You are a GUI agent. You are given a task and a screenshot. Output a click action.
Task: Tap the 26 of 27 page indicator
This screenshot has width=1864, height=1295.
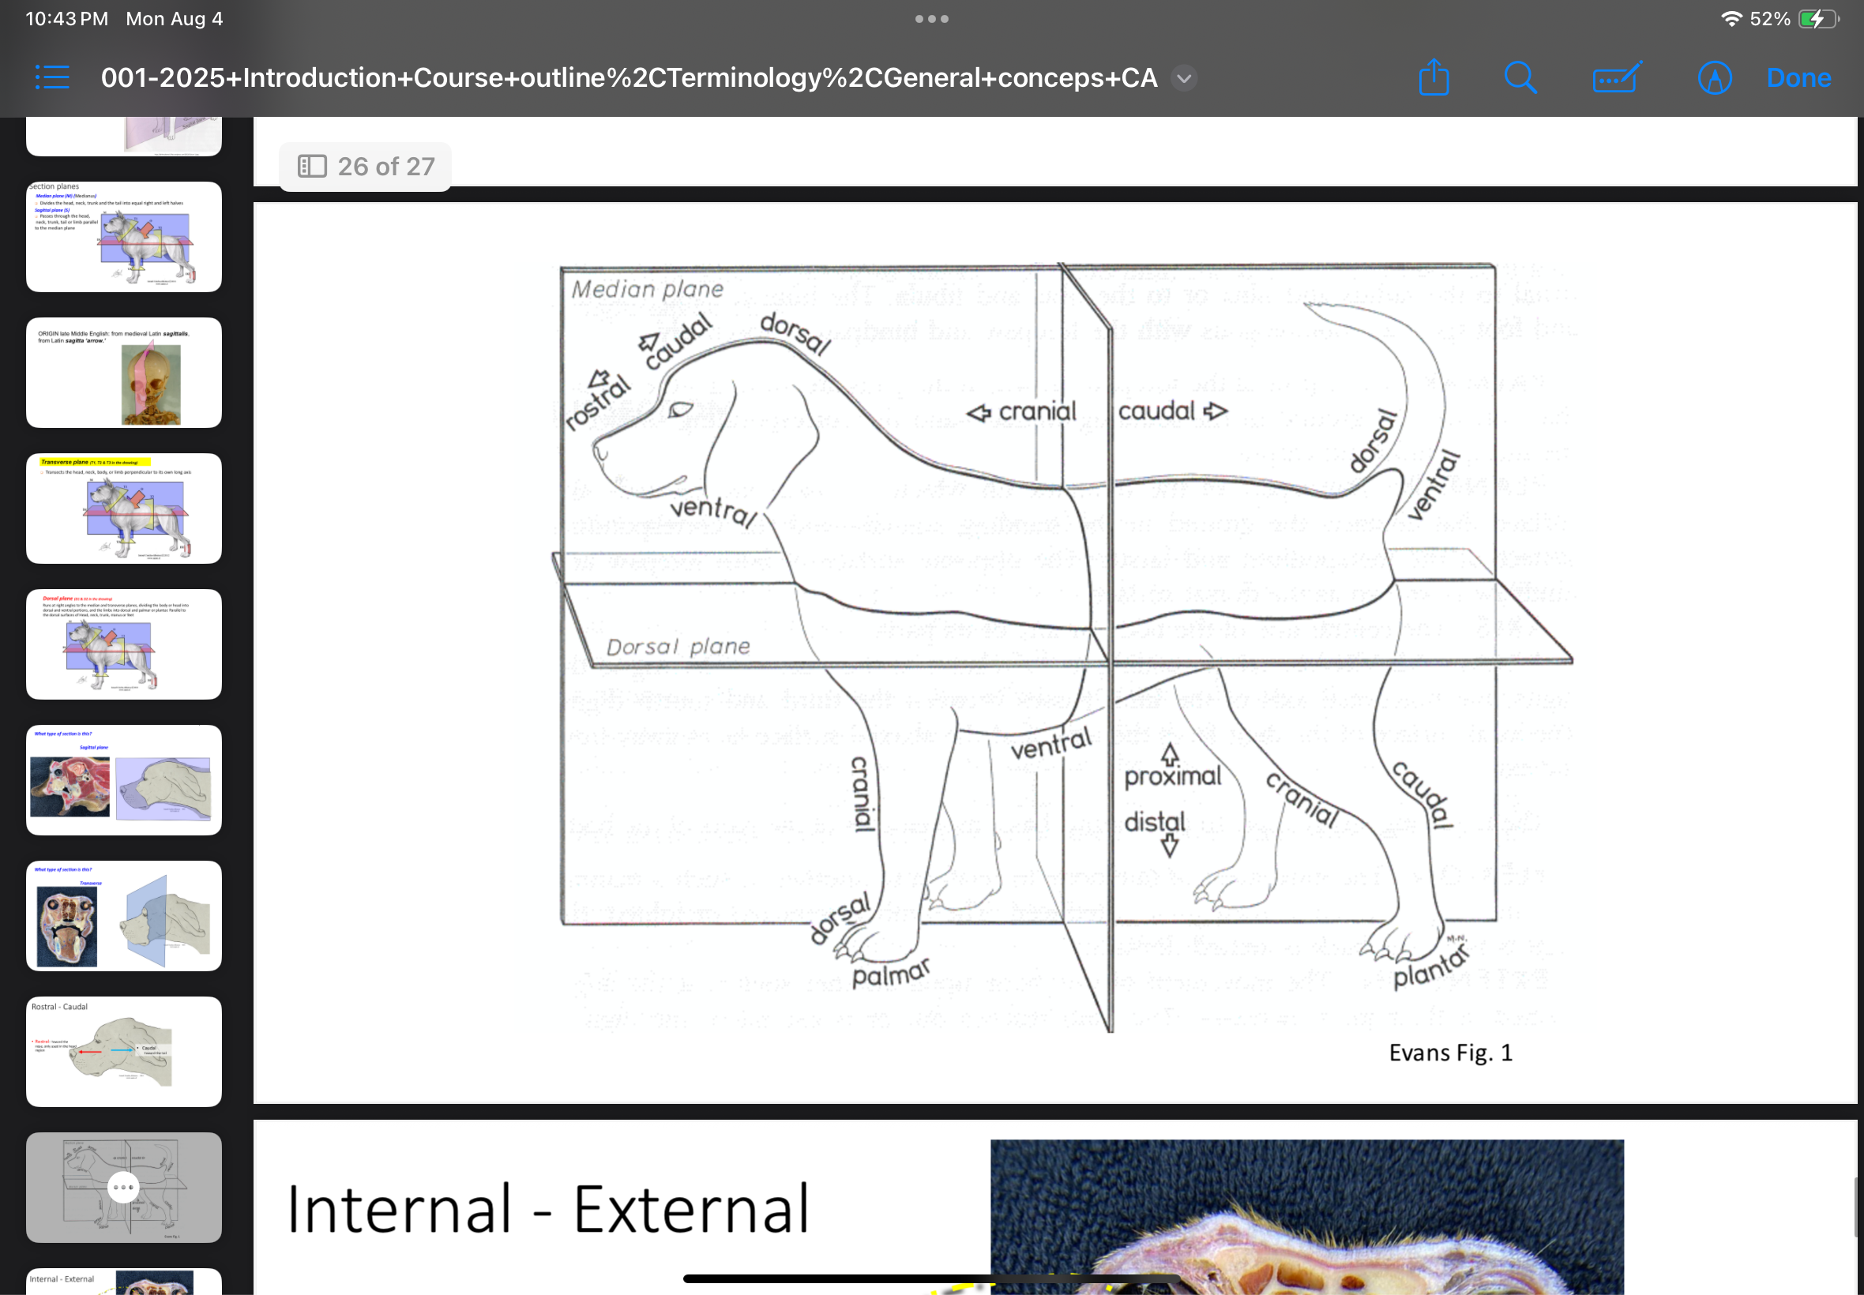(365, 167)
